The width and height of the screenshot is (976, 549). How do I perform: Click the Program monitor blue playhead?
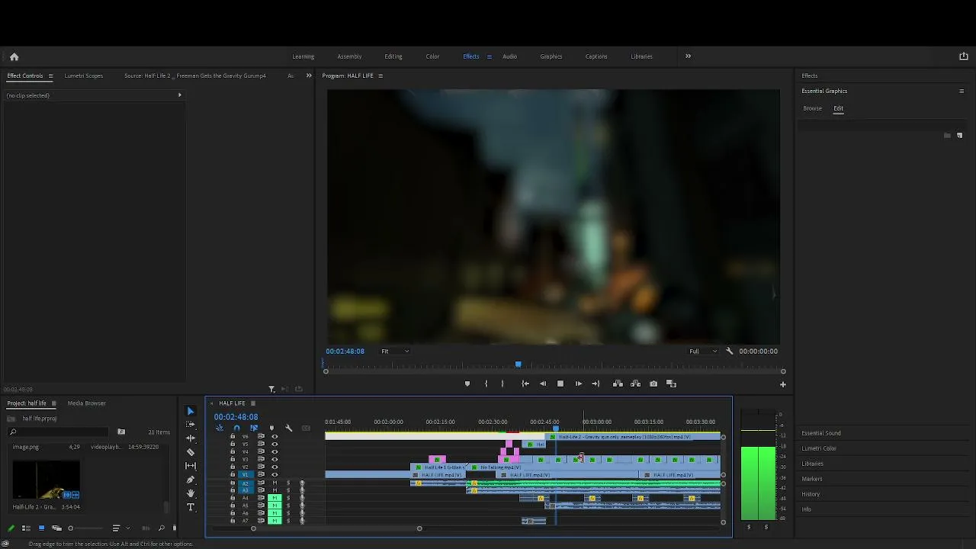[x=518, y=364]
